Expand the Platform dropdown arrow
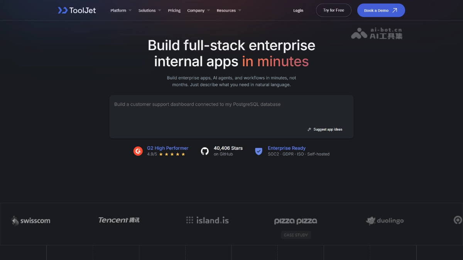The image size is (463, 260). click(130, 10)
